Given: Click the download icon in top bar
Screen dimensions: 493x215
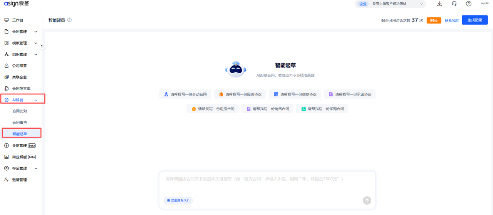Looking at the screenshot, I should pos(439,4).
